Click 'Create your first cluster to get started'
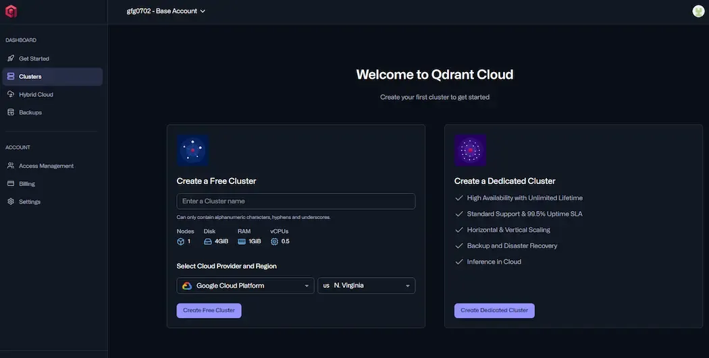 [435, 97]
